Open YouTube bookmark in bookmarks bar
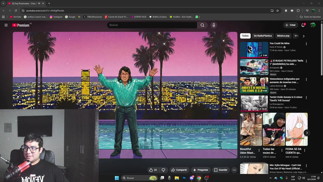 coord(15,17)
